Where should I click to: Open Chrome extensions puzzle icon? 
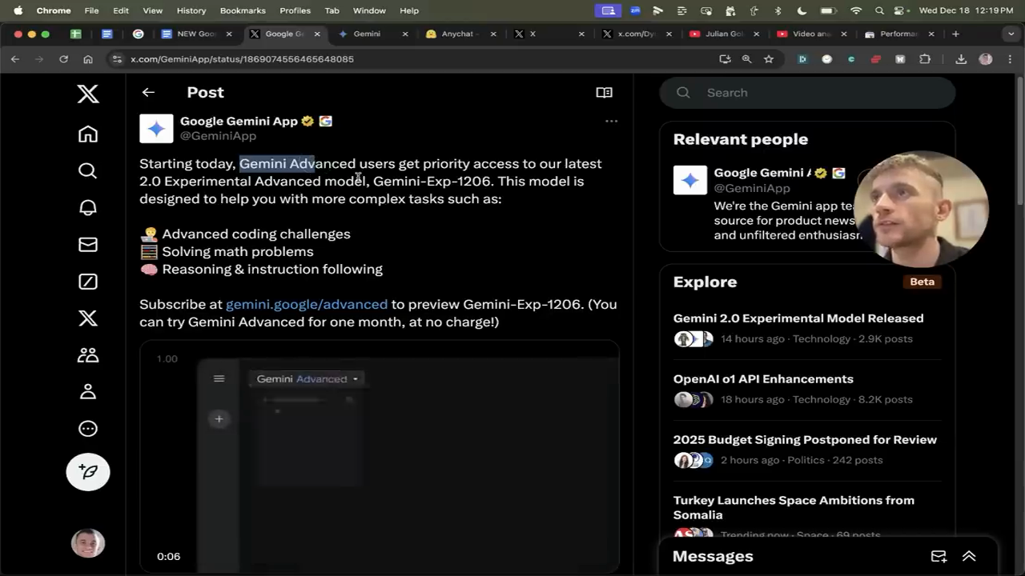pyautogui.click(x=925, y=58)
